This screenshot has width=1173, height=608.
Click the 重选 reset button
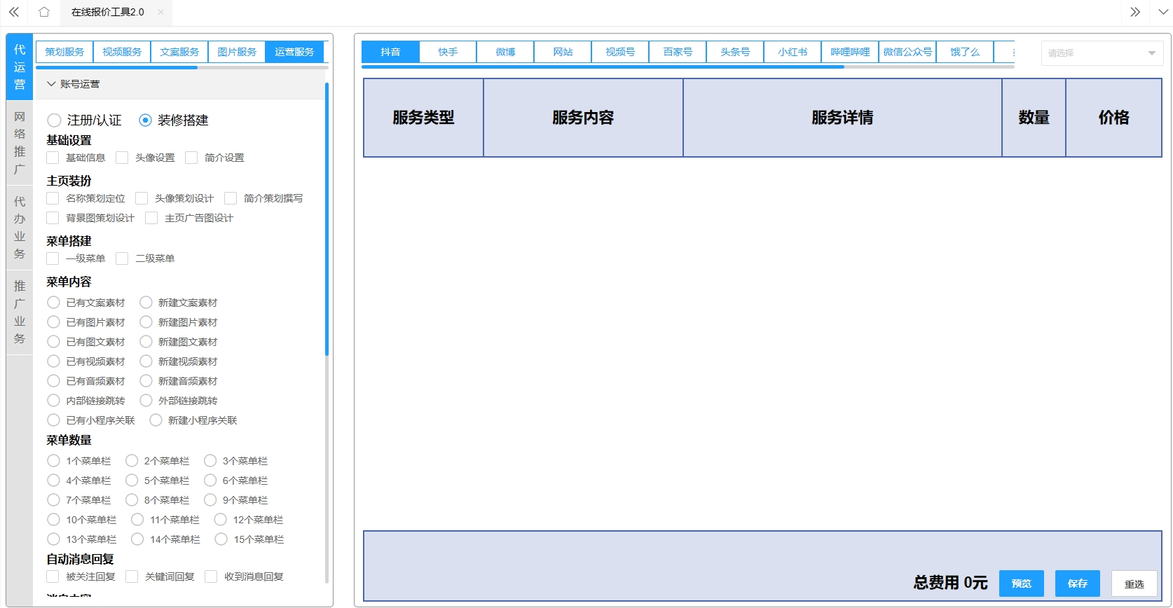point(1134,583)
